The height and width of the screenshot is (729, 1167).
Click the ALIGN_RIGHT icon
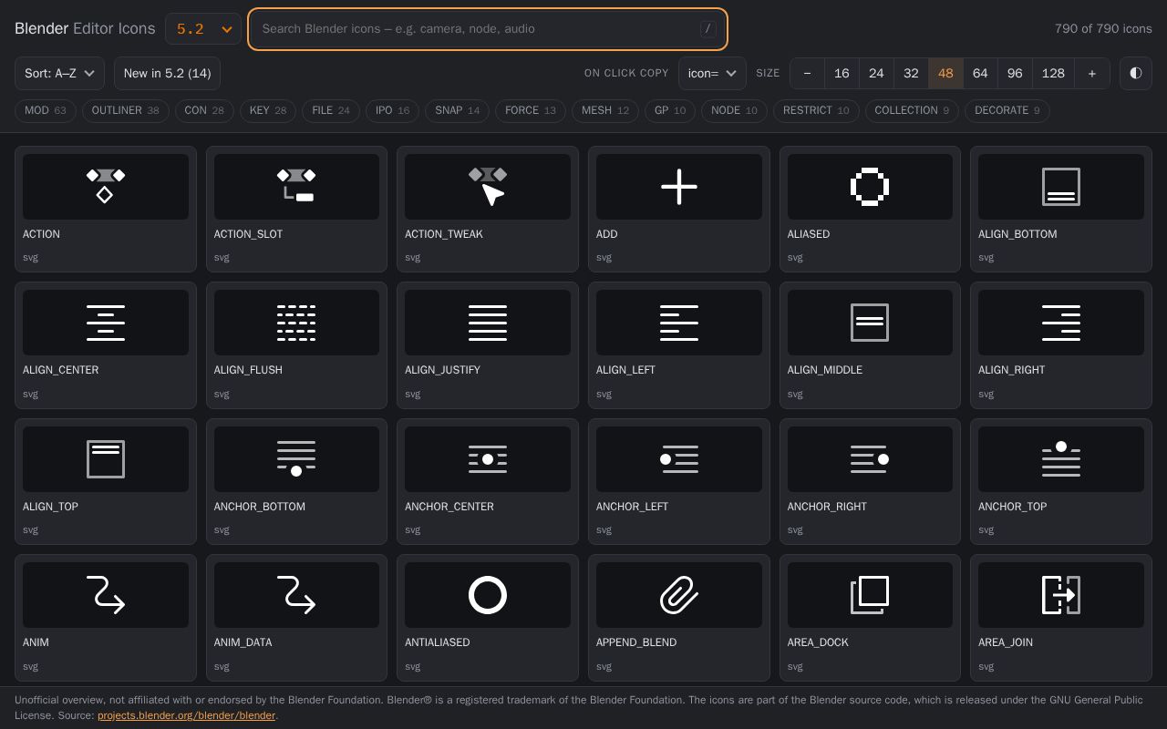pos(1061,345)
